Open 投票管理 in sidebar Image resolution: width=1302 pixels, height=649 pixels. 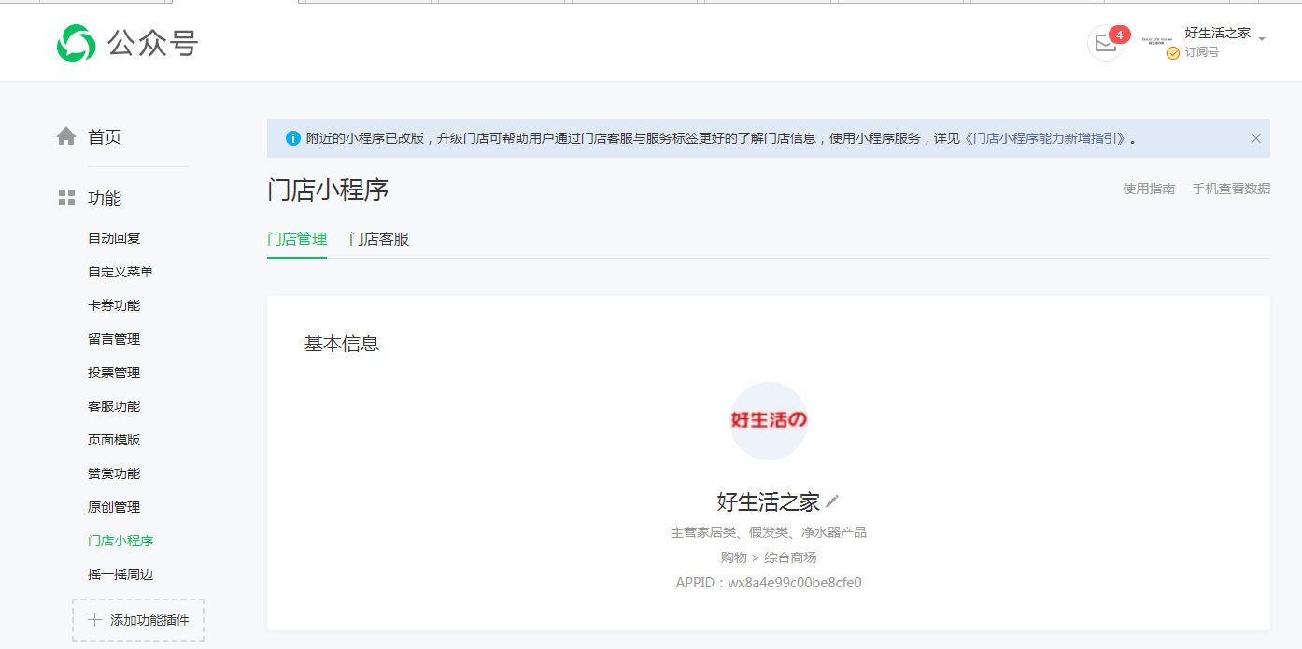tap(114, 373)
